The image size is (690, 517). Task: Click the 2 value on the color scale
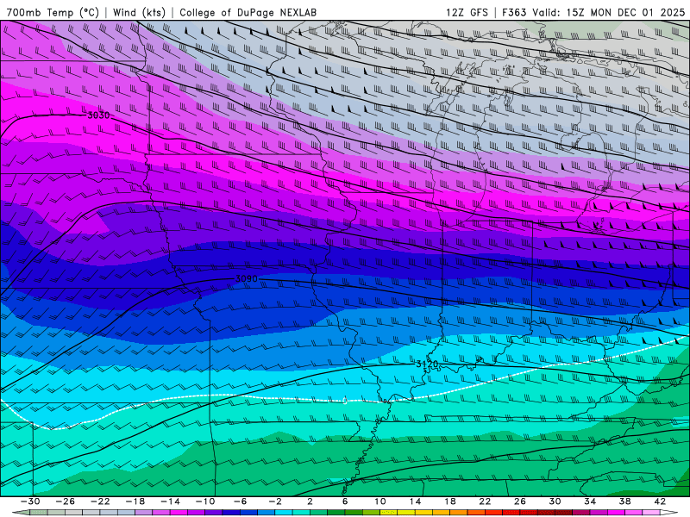[x=310, y=501]
